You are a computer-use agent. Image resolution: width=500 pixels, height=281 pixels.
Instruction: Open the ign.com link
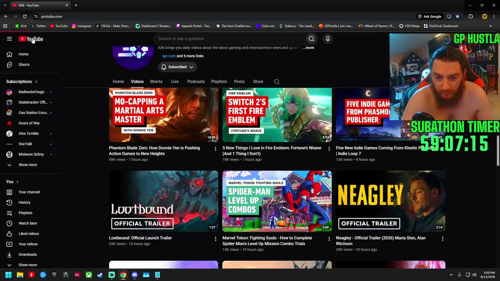169,56
